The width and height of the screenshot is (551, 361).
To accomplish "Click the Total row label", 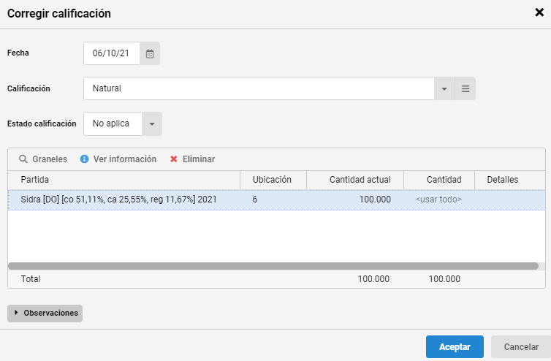I will tap(31, 279).
